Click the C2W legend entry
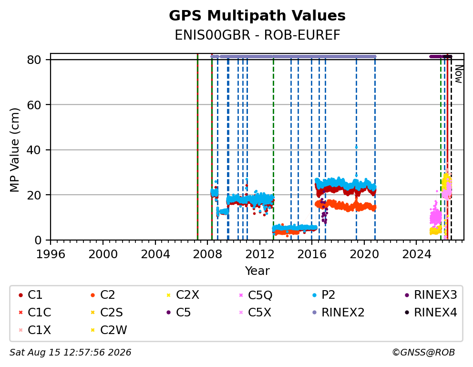The height and width of the screenshot is (367, 473). point(109,330)
